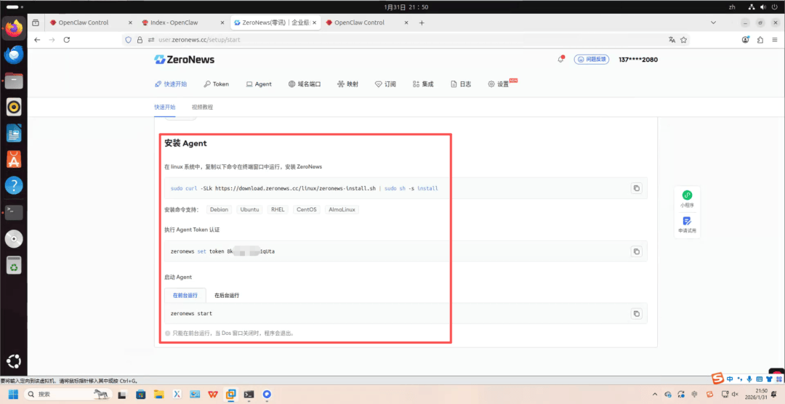The image size is (785, 404).
Task: Open Rhythmbox from the Ubuntu dock
Action: point(14,107)
